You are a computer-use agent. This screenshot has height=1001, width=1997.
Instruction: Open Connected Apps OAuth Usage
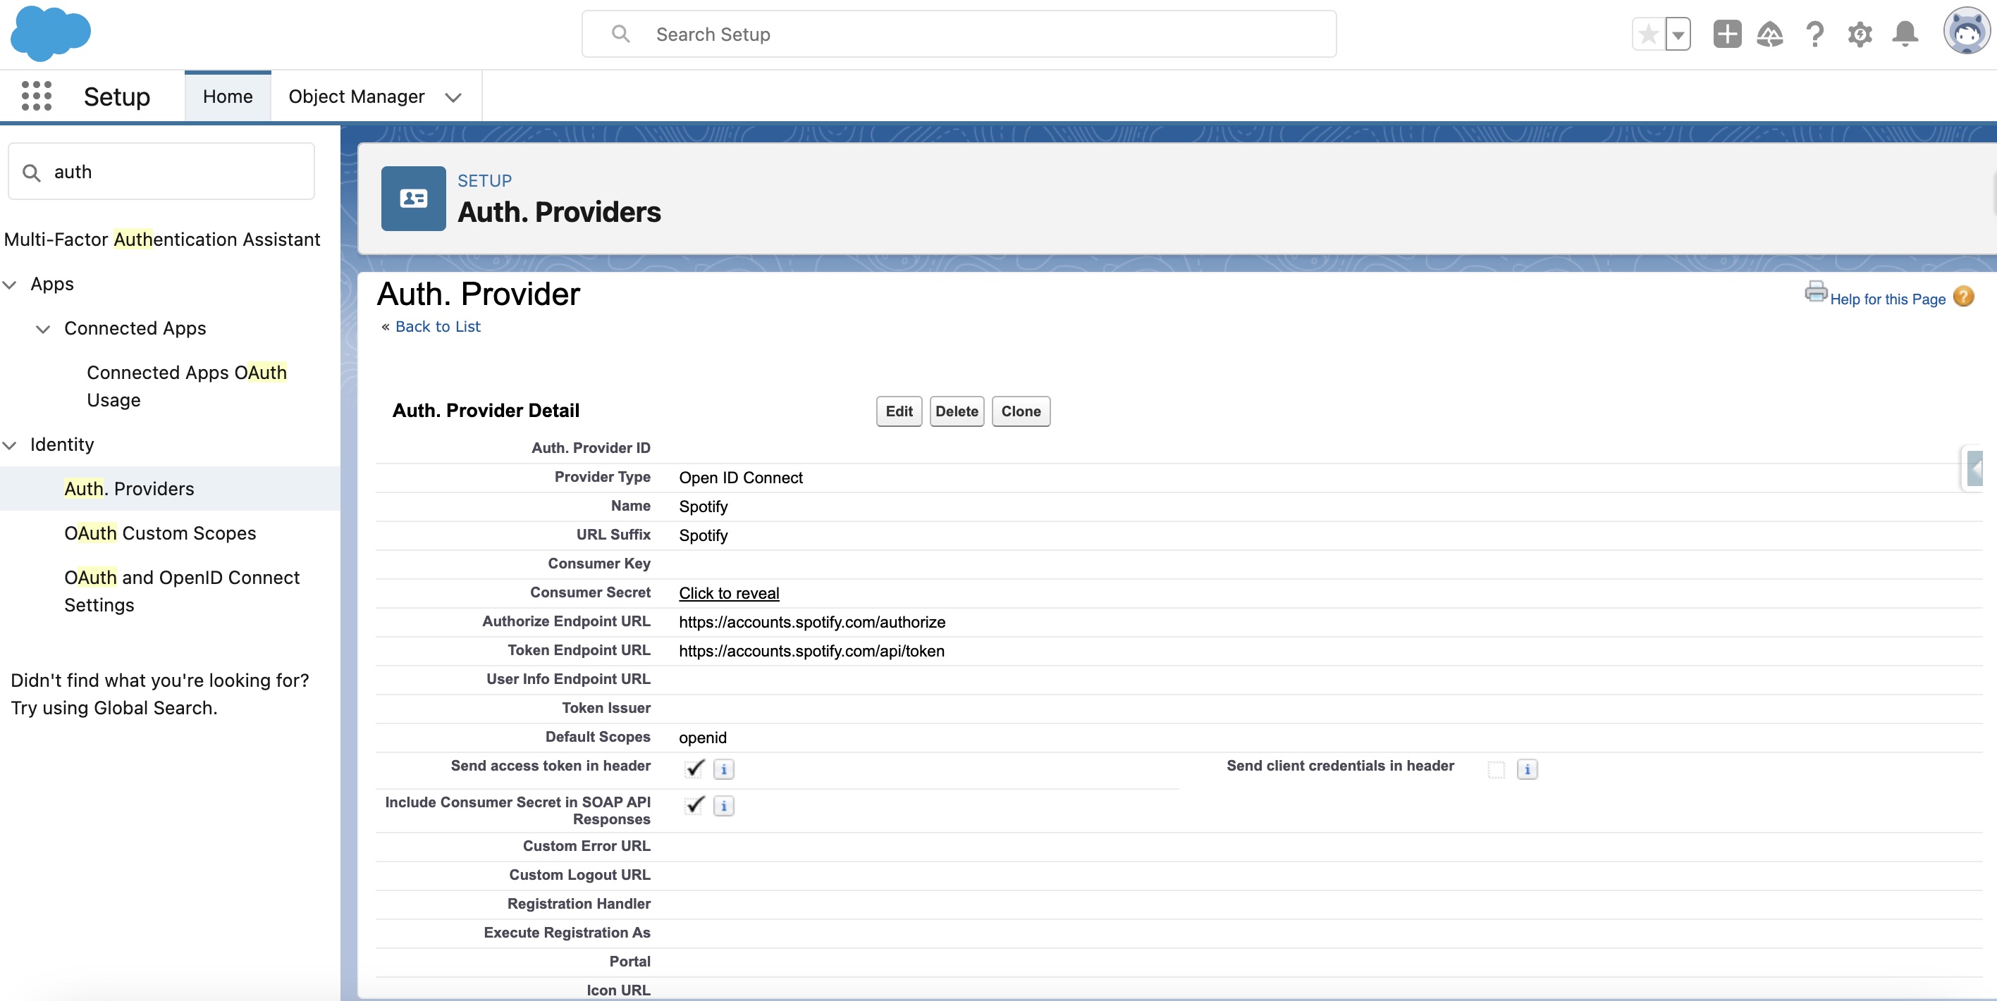click(186, 386)
